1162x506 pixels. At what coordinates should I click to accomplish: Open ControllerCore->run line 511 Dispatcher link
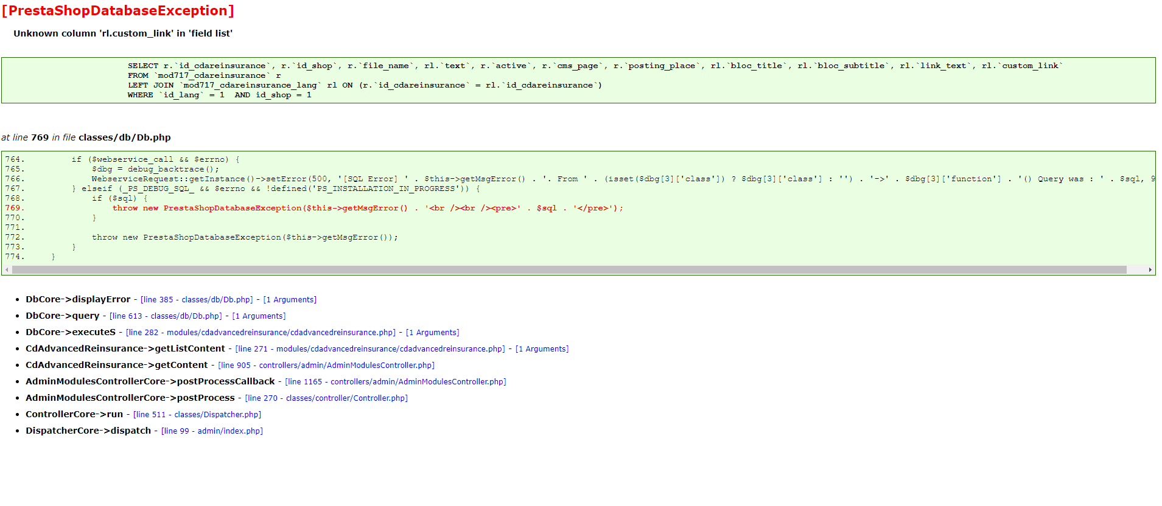tap(197, 415)
